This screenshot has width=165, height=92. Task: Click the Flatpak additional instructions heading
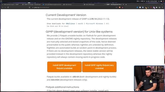[62, 87]
